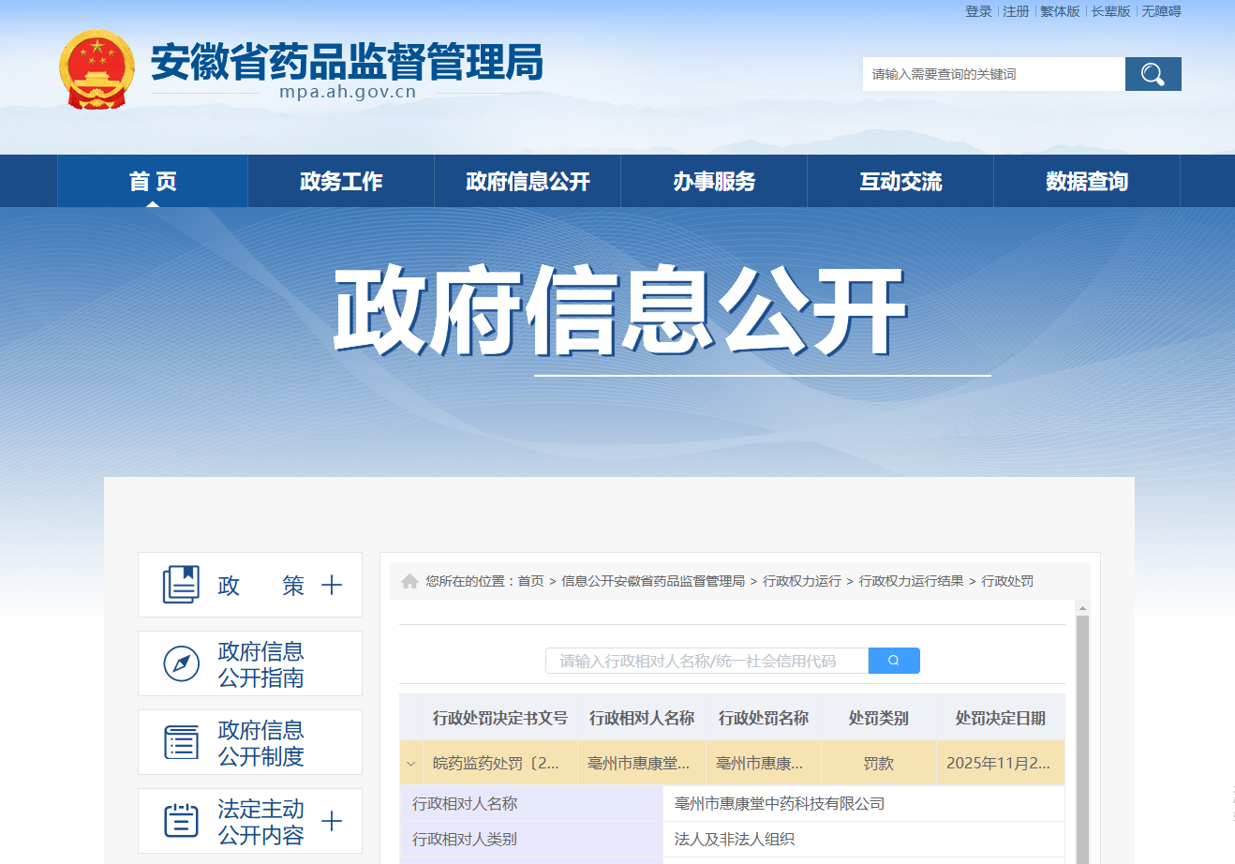Open the 政务工作 navigation menu
The image size is (1235, 864).
pyautogui.click(x=341, y=182)
